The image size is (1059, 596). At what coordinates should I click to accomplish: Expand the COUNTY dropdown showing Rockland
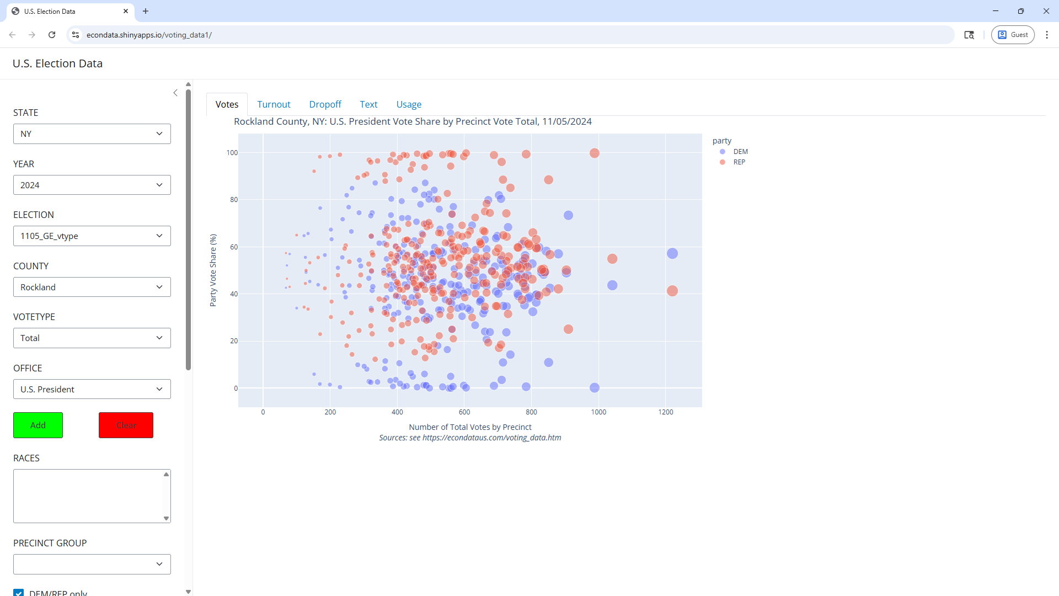pyautogui.click(x=92, y=288)
